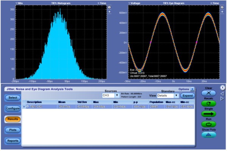The image size is (227, 151).
Task: Click row selector arrow for TIE1 row
Action: [24, 107]
